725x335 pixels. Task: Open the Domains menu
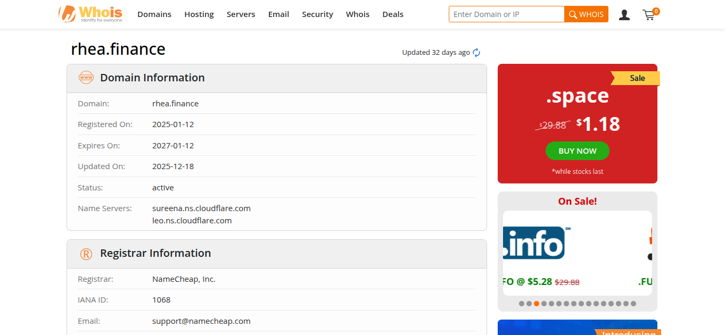[154, 14]
